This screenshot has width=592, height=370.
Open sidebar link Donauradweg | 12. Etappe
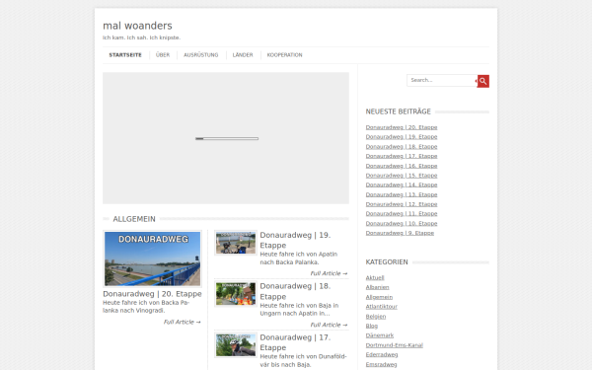pyautogui.click(x=402, y=204)
